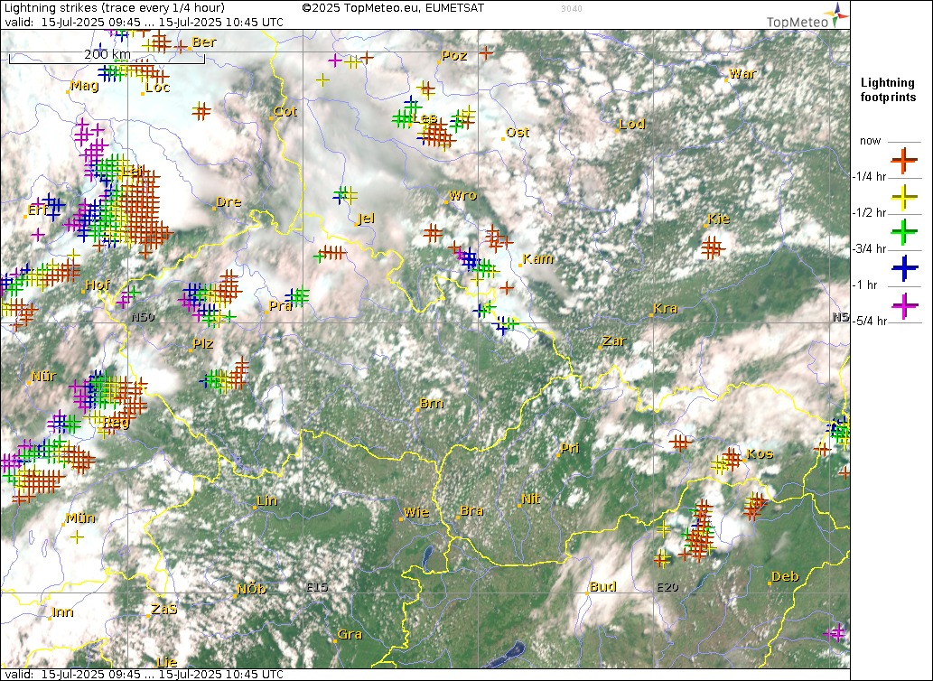Click the 'Poz' city label
The width and height of the screenshot is (933, 681).
454,56
